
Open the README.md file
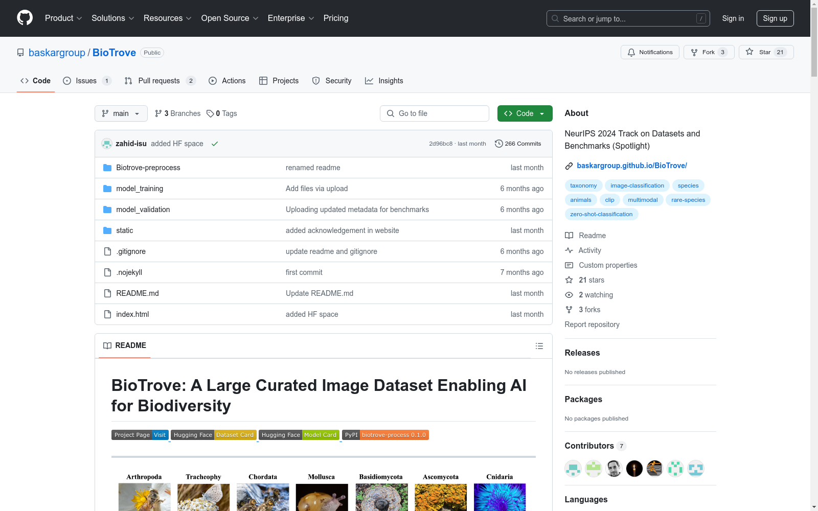coord(138,293)
